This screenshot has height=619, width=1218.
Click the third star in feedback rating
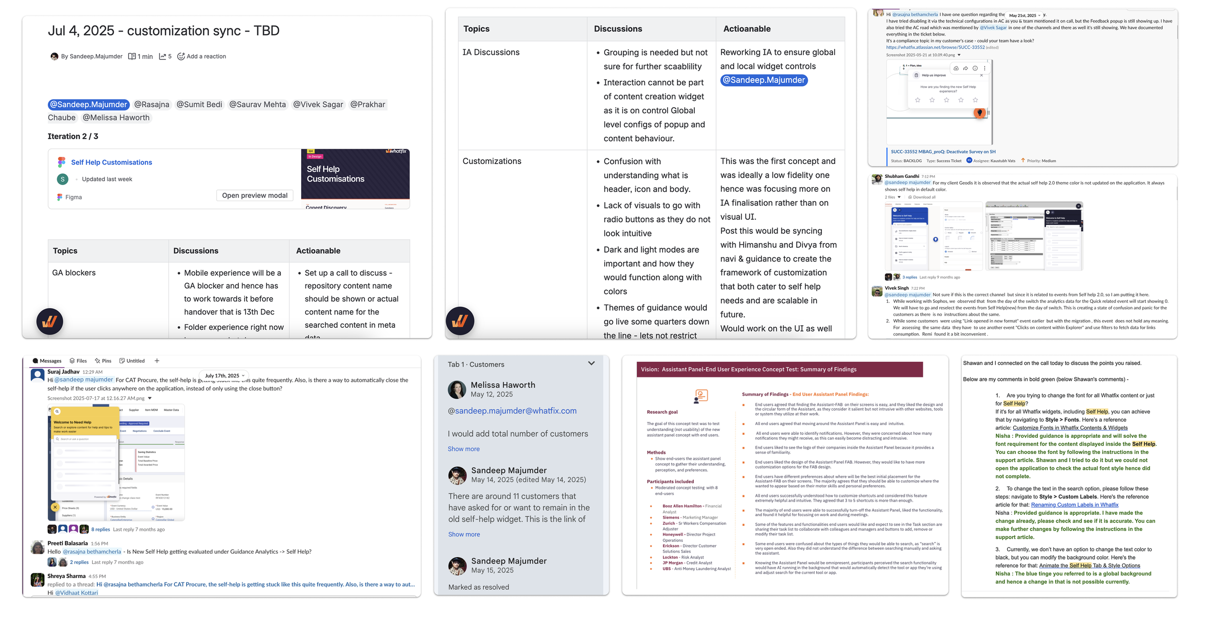coord(946,100)
